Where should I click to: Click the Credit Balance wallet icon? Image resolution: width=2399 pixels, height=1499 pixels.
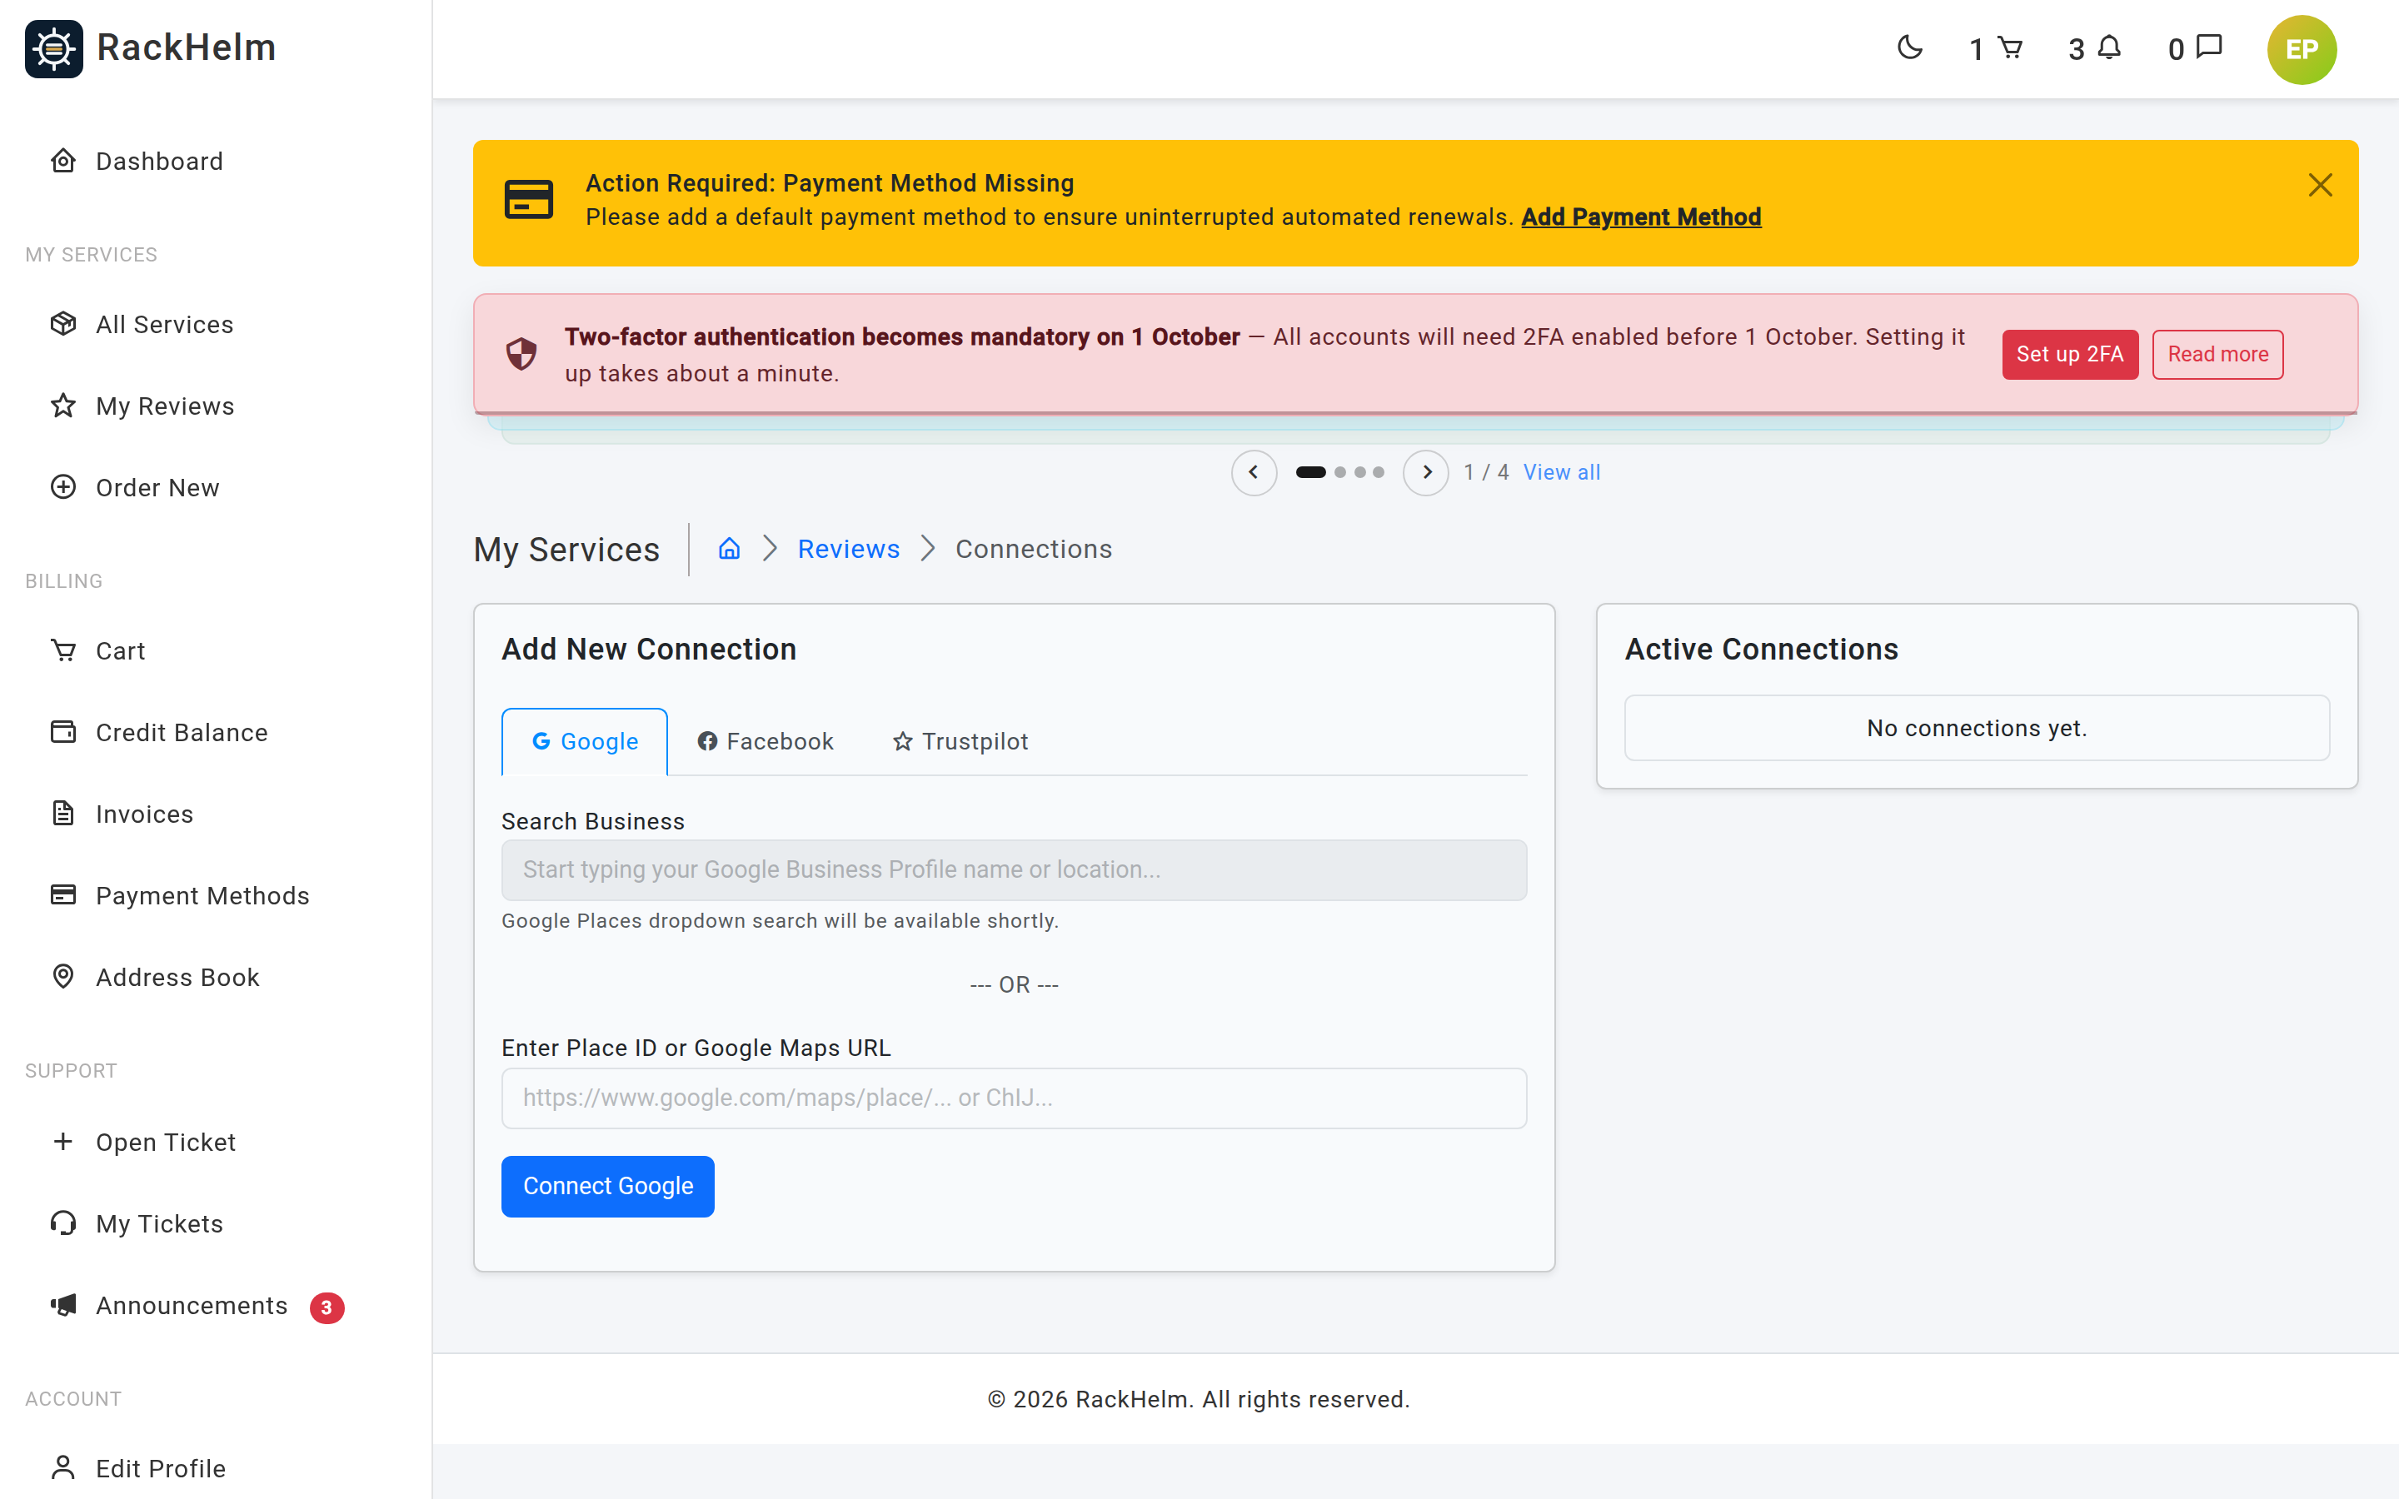point(63,732)
